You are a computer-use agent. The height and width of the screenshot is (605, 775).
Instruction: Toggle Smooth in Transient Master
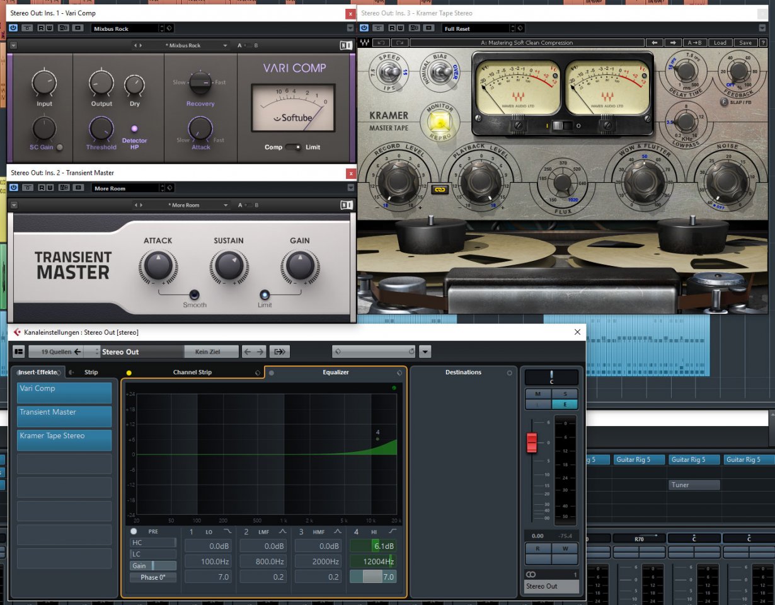(x=195, y=294)
